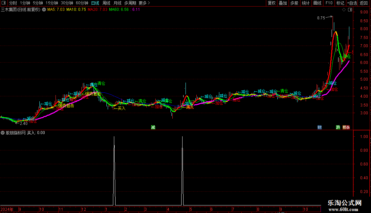Add stock via +自选 button
The width and height of the screenshot is (371, 213).
(x=352, y=3)
